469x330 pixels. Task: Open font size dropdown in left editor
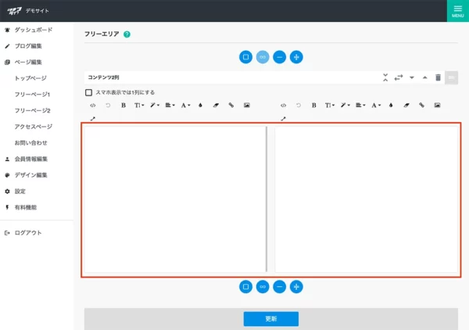click(139, 105)
